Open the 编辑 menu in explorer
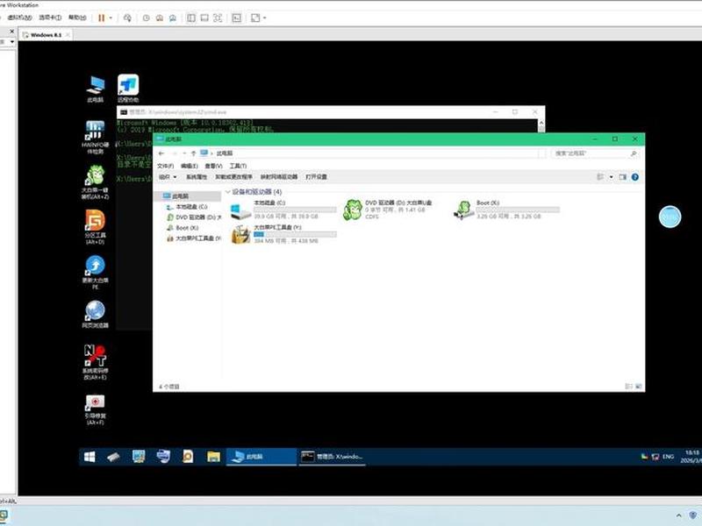The image size is (702, 526). pos(189,166)
